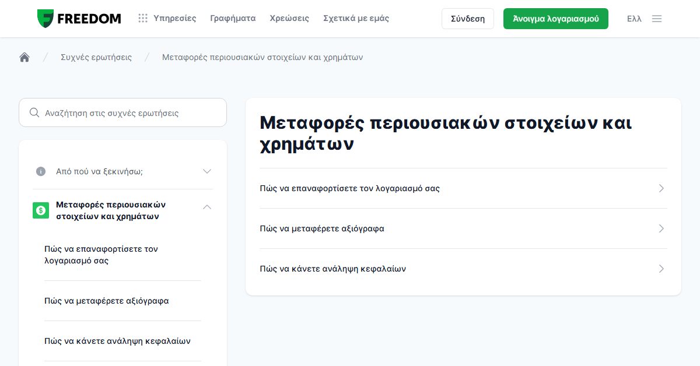
Task: Click the green Άνοιγμα λογαριασμού button
Action: point(556,19)
